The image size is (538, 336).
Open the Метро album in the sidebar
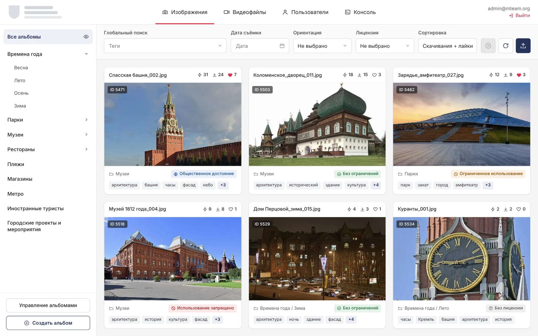[x=16, y=194]
